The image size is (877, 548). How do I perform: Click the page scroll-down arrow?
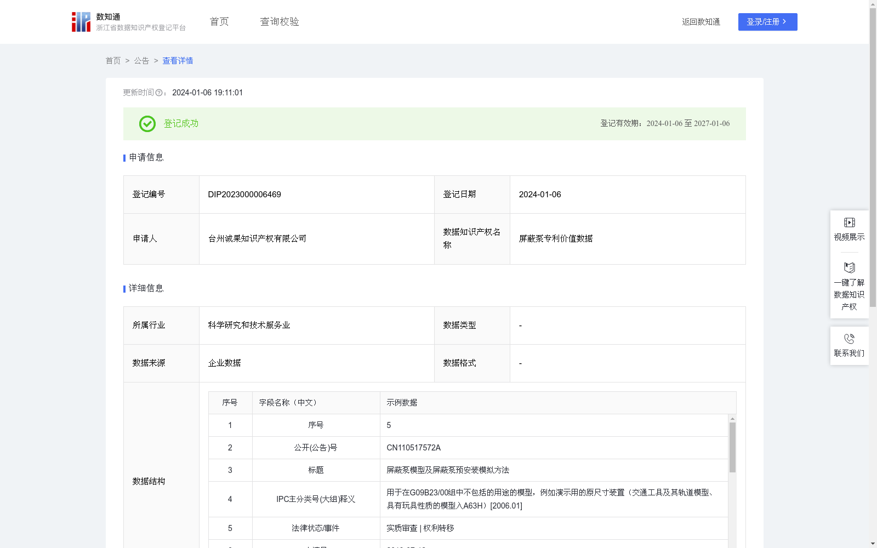[873, 544]
